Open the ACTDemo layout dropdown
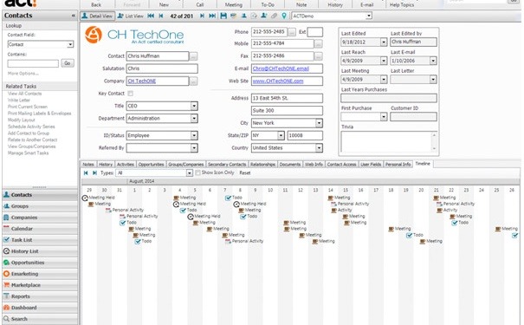The image size is (524, 325). tap(369, 16)
